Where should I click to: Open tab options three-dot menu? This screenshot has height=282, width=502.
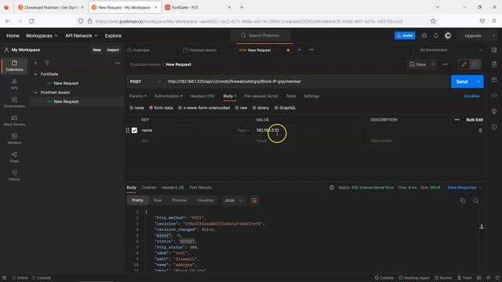311,50
